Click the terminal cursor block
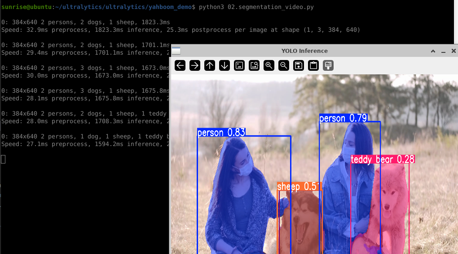458x254 pixels. [x=3, y=159]
